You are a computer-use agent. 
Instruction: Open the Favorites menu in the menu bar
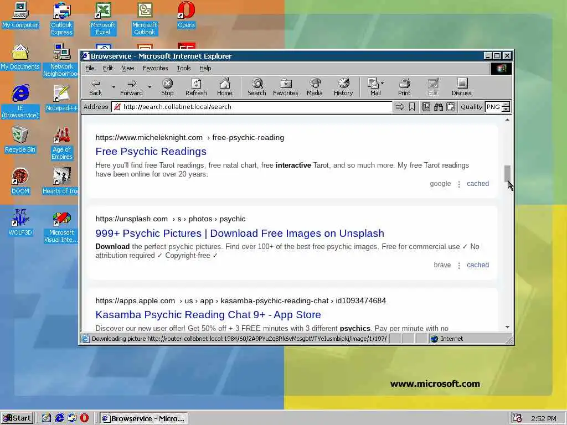point(155,68)
